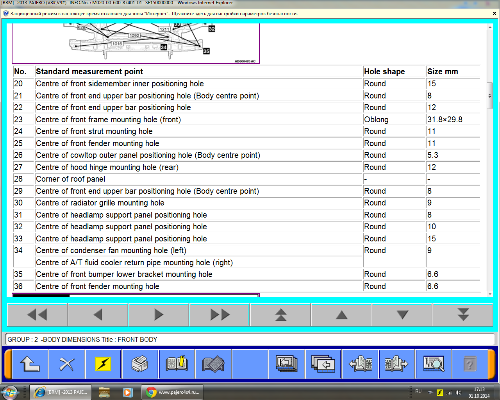The image size is (500, 400).
Task: Print the page with the printer icon
Action: click(x=140, y=364)
